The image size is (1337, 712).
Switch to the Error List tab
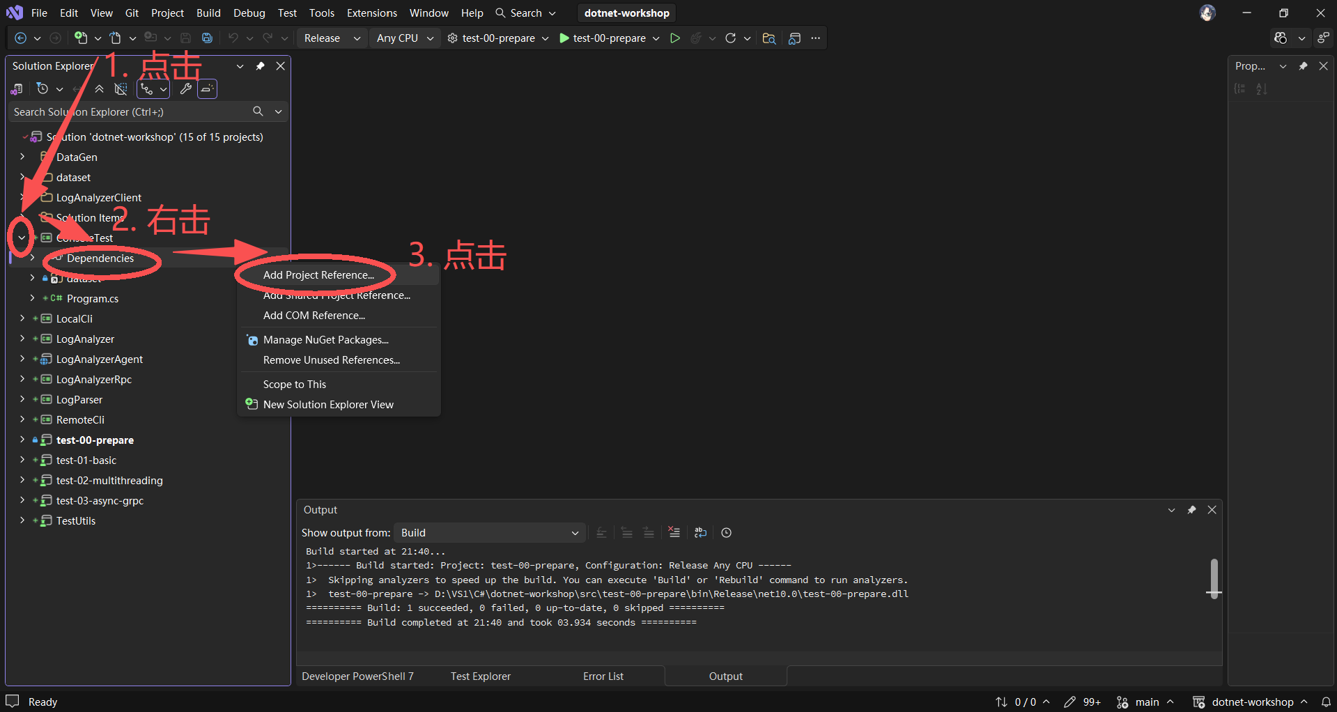tap(603, 676)
